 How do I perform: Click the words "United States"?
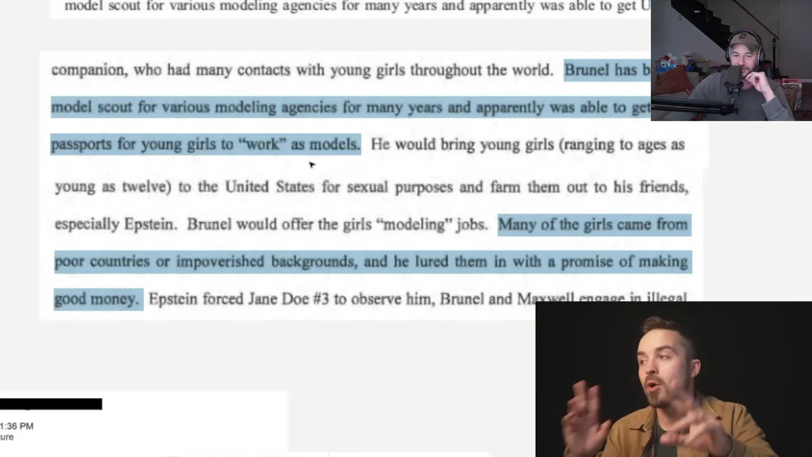[270, 187]
